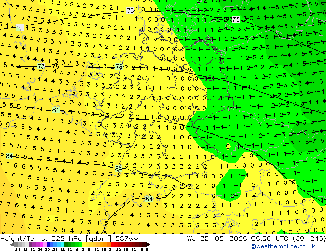
Task: Click the 75 contour label in the green area
Action: 236,19
